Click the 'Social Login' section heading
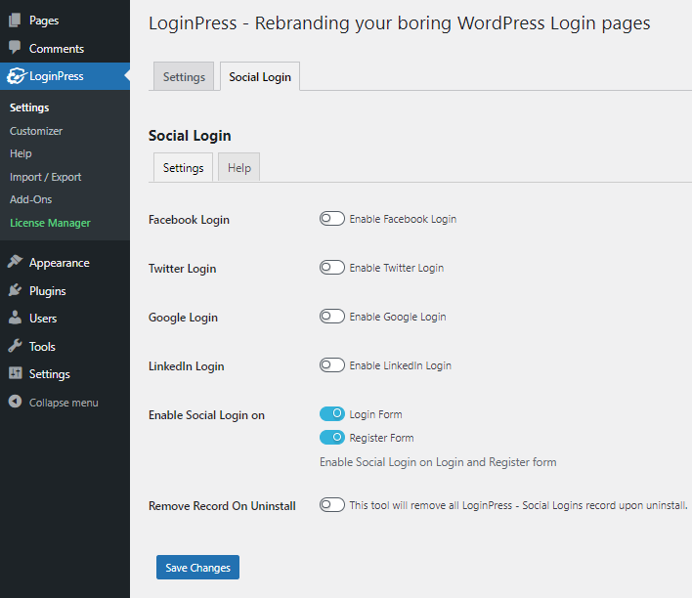 pyautogui.click(x=190, y=136)
